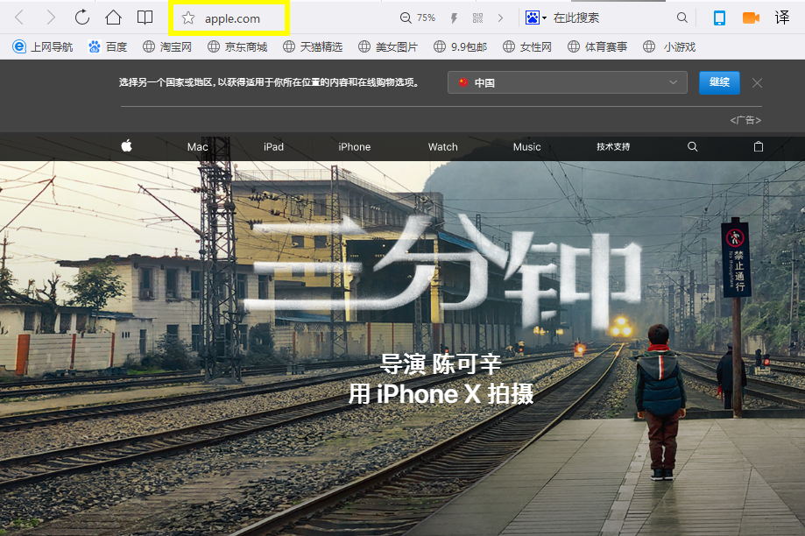Viewport: 805px width, 536px height.
Task: Click the orange video camera toolbar icon
Action: (x=751, y=18)
